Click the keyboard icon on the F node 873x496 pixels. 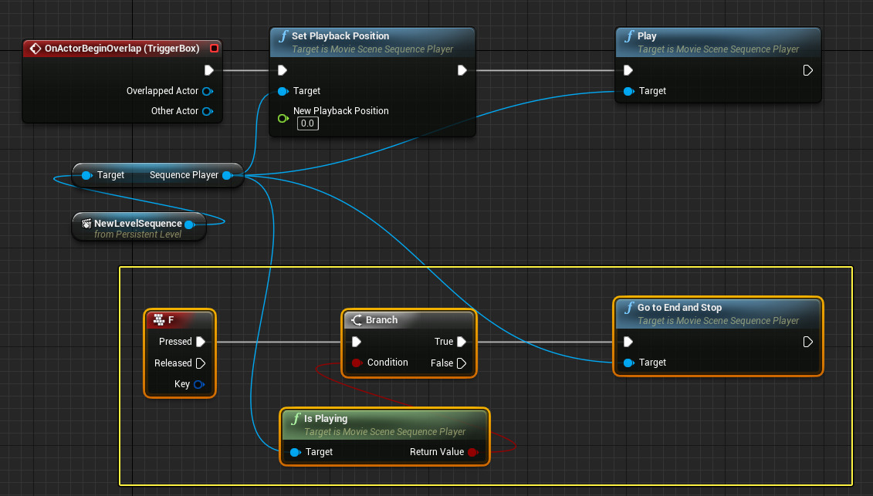tap(159, 320)
